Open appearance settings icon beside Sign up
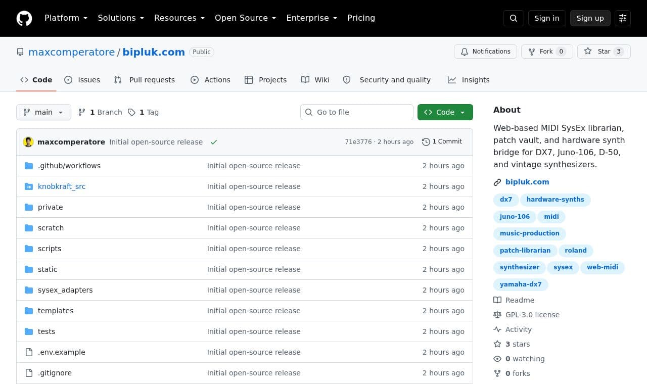The image size is (647, 384). (x=623, y=18)
